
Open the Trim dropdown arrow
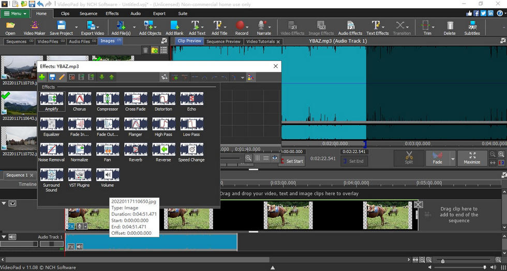[x=434, y=27]
